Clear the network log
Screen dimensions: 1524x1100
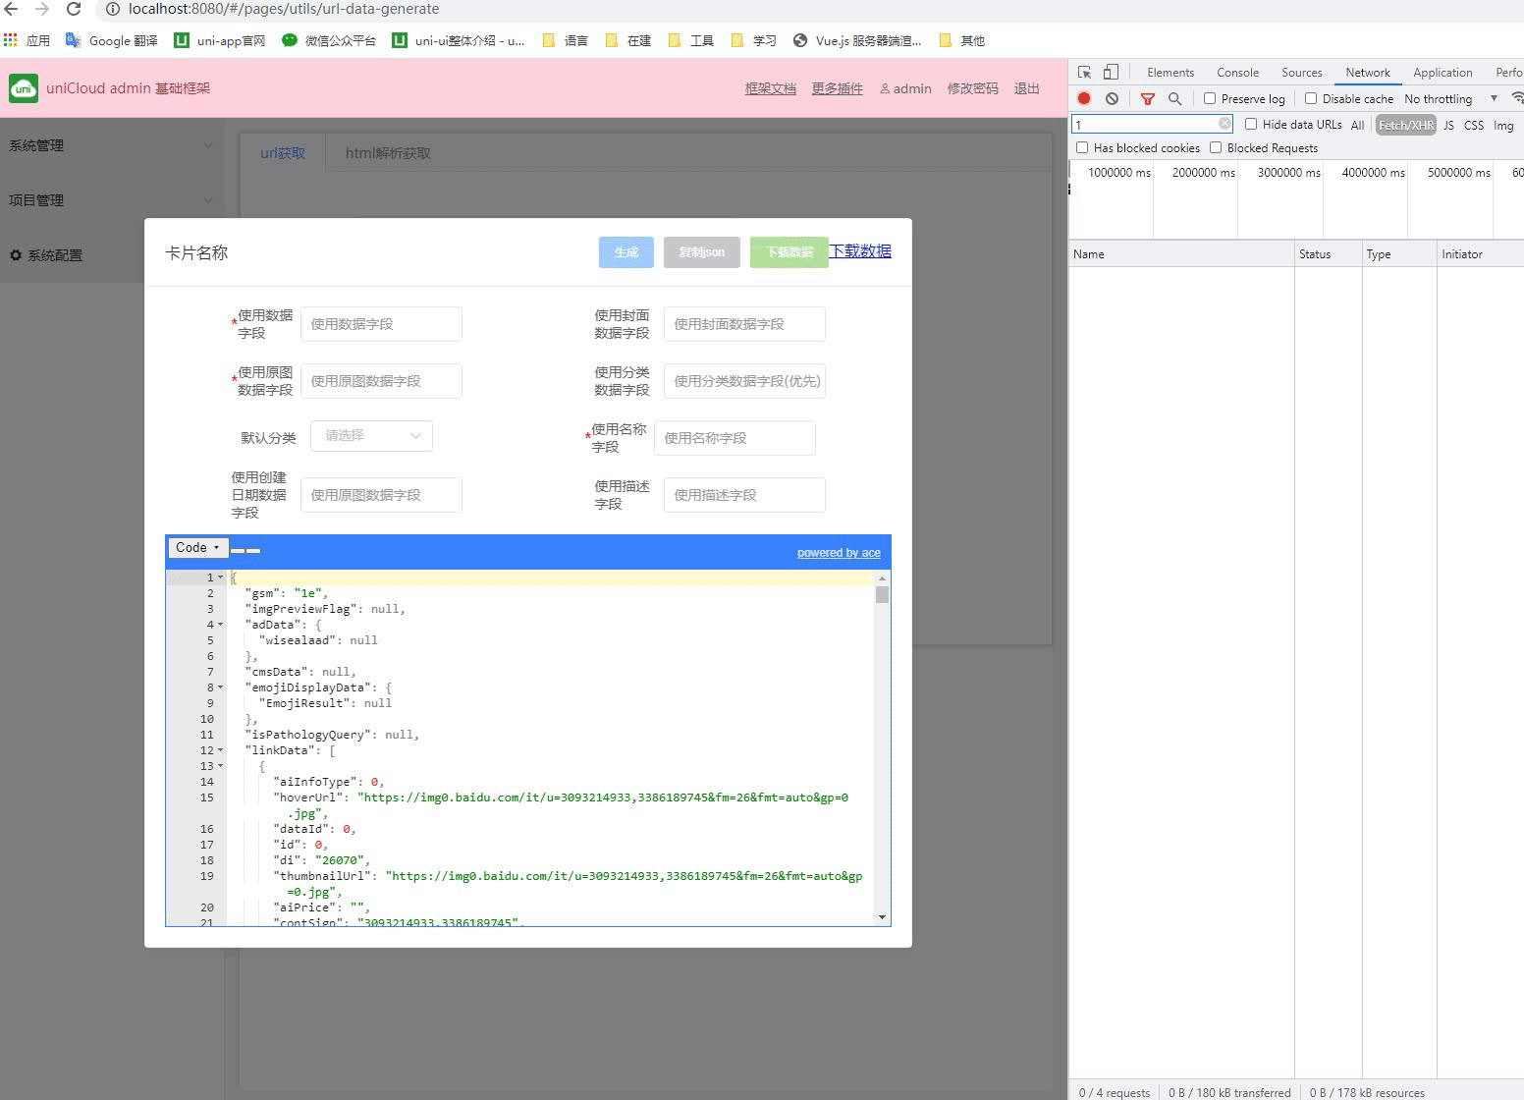tap(1112, 98)
